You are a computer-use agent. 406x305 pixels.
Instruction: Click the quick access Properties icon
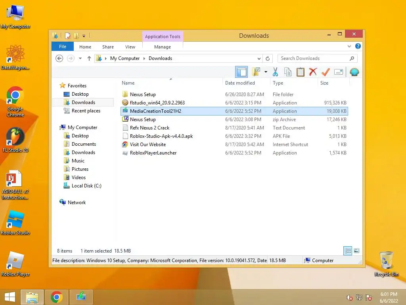point(67,35)
